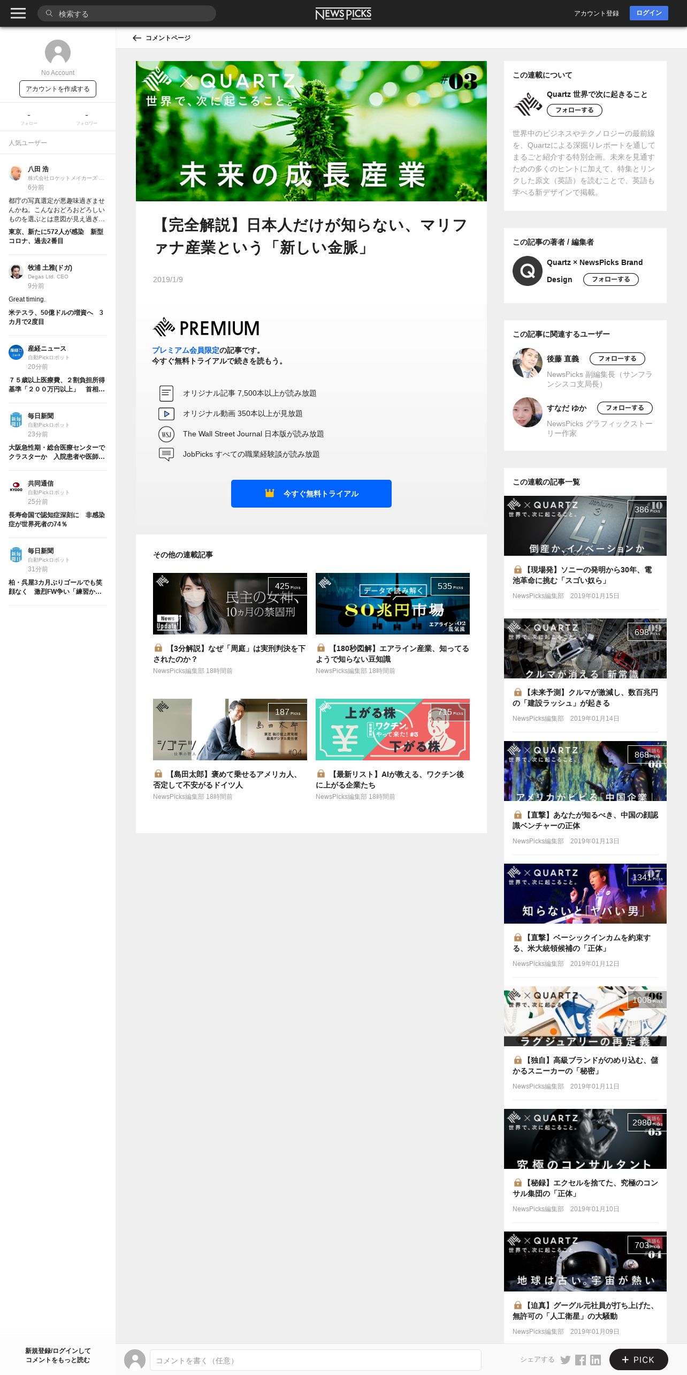Open 【最新リスト】AIが教える、ワクチン後 article
Image resolution: width=687 pixels, height=1375 pixels.
click(391, 780)
